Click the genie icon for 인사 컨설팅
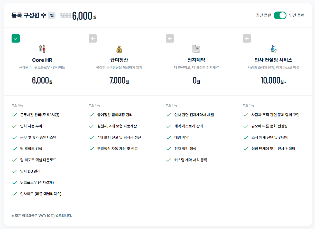The width and height of the screenshot is (315, 229). [x=273, y=49]
